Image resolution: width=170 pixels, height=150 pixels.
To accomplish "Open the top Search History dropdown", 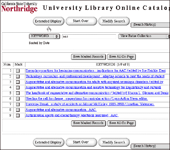I will 150,25.
